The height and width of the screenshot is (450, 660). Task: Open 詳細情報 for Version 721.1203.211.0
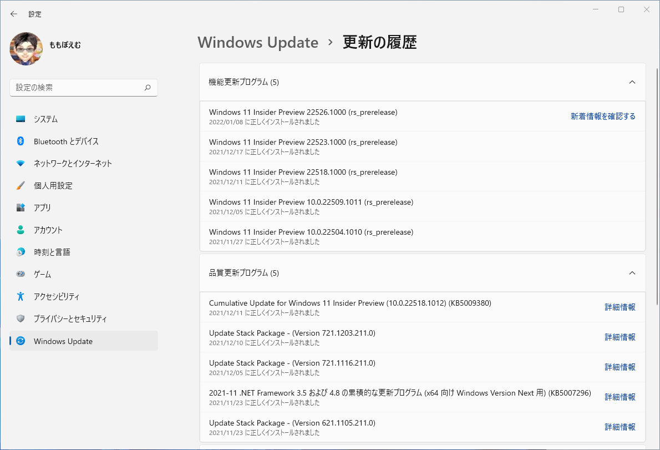(x=620, y=337)
